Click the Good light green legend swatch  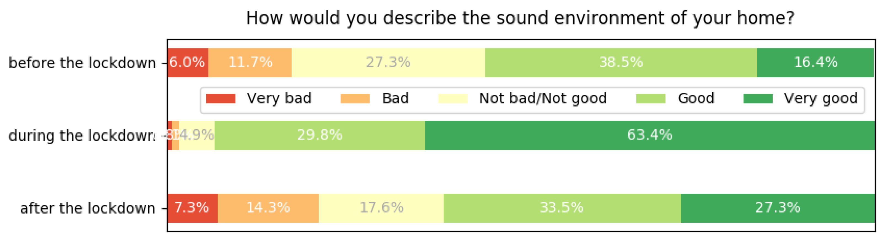click(650, 99)
